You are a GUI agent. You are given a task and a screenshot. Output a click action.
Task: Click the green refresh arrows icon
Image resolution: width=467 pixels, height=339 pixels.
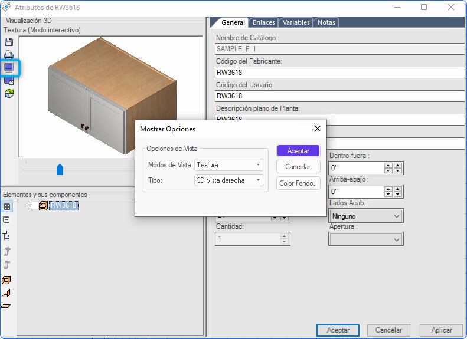tap(9, 93)
